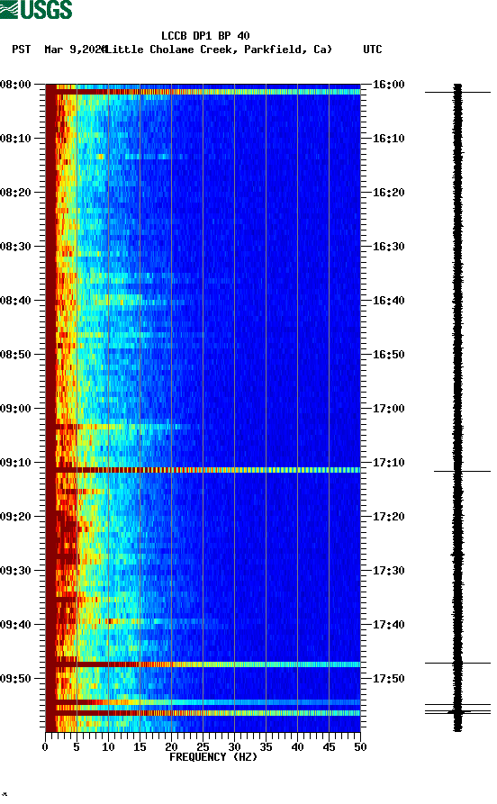The width and height of the screenshot is (497, 804).
Task: Click the 17:30 UTC time label
Action: pos(388,571)
